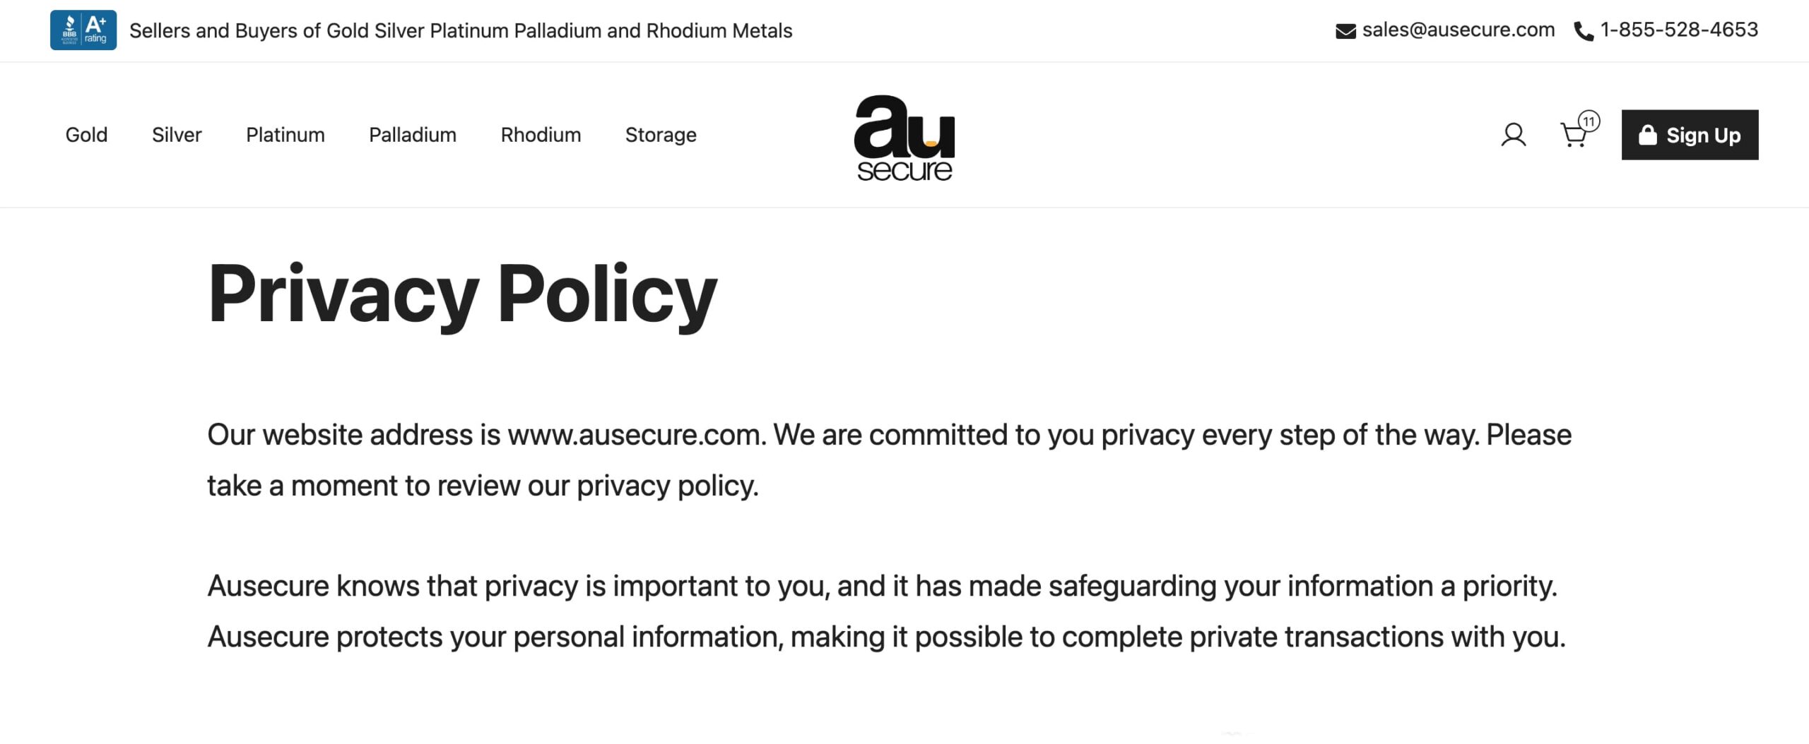Click the BBB A+ rating badge
This screenshot has height=744, width=1809.
[x=83, y=30]
